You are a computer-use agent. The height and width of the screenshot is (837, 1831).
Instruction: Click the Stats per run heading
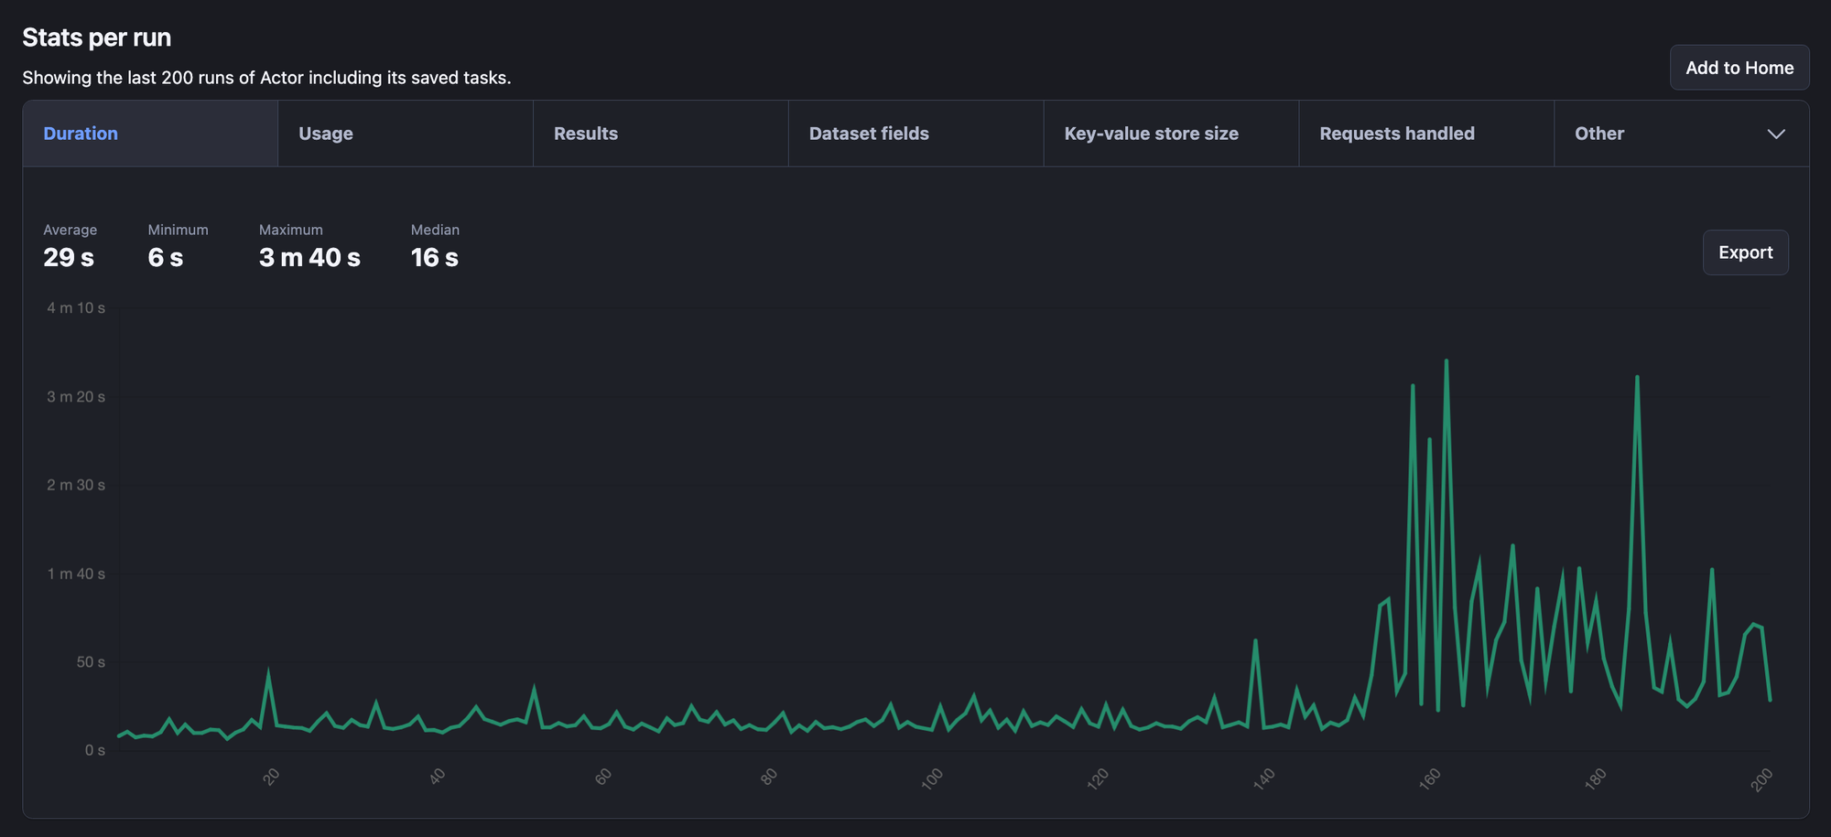pyautogui.click(x=97, y=38)
